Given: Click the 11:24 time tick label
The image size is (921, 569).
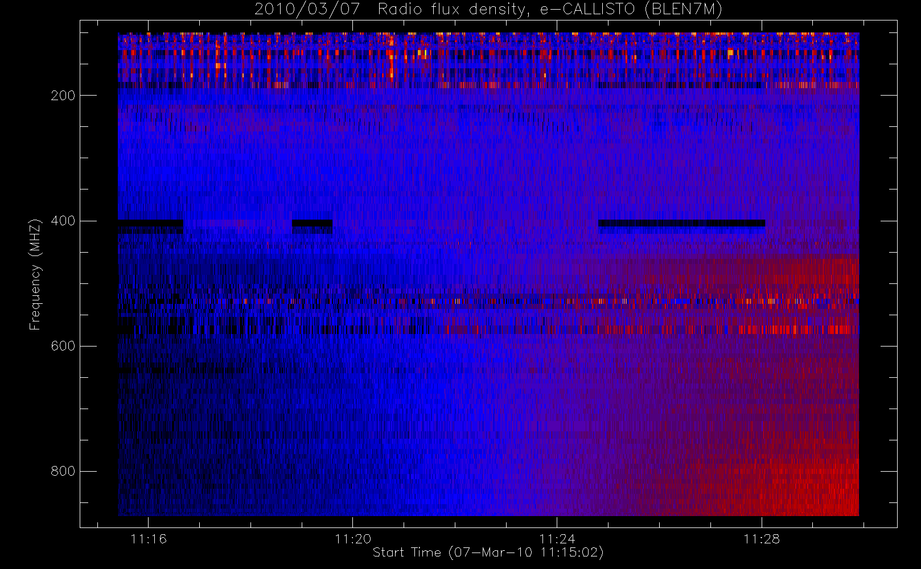Looking at the screenshot, I should click(x=557, y=538).
